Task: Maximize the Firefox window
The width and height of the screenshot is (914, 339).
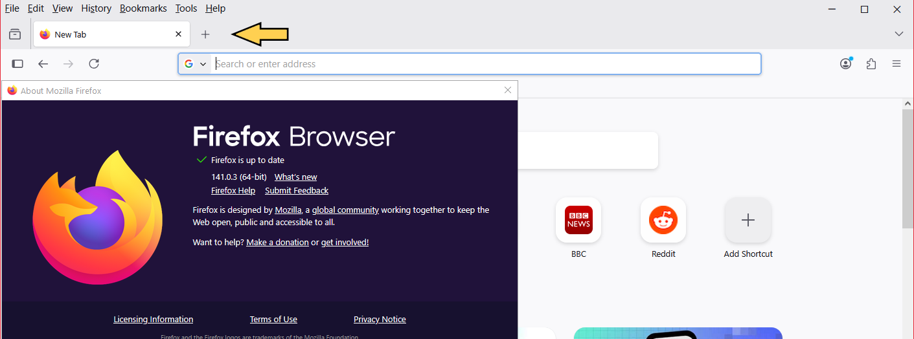Action: 864,9
